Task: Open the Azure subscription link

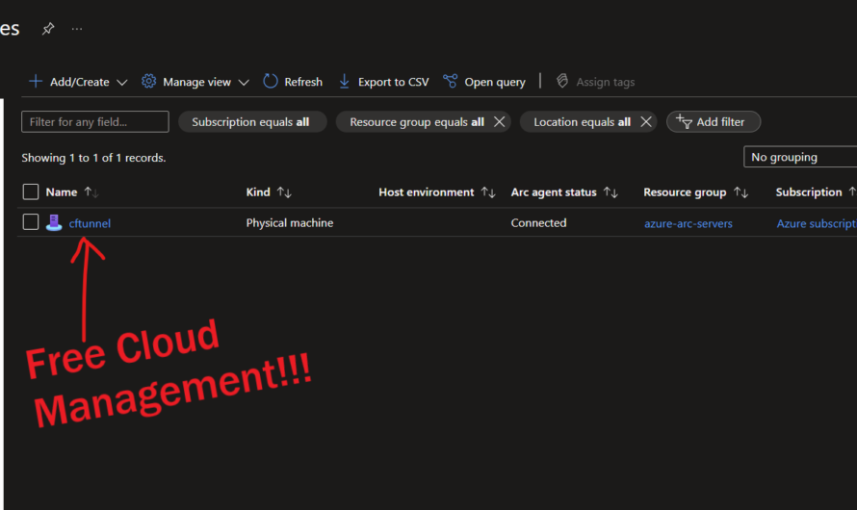Action: tap(817, 223)
